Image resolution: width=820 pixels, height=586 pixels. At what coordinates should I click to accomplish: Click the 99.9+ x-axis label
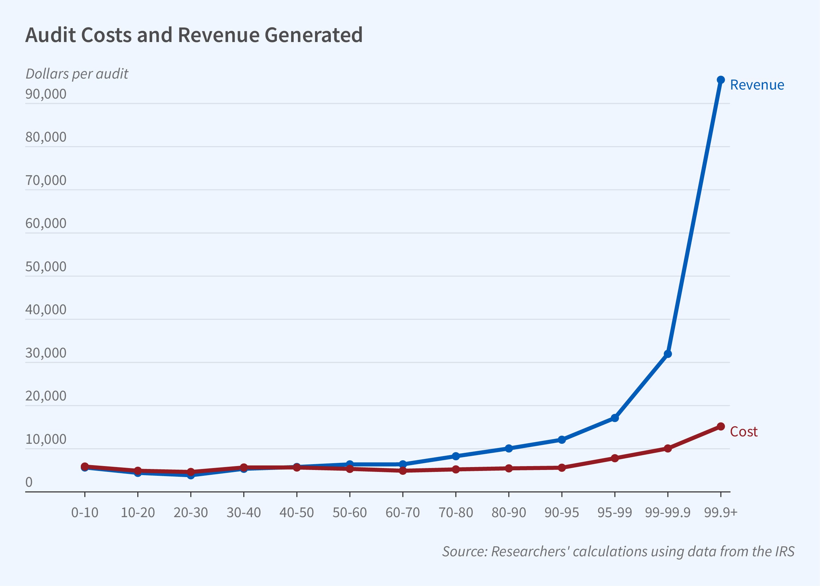coord(720,512)
